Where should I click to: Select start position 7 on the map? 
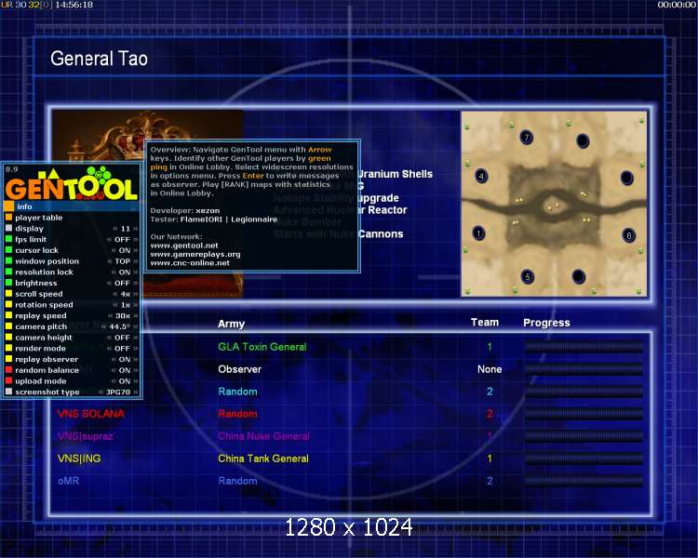click(x=527, y=137)
